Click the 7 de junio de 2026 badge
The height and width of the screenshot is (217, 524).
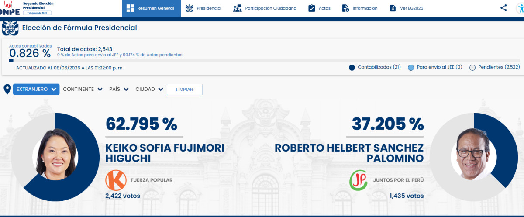(x=37, y=13)
